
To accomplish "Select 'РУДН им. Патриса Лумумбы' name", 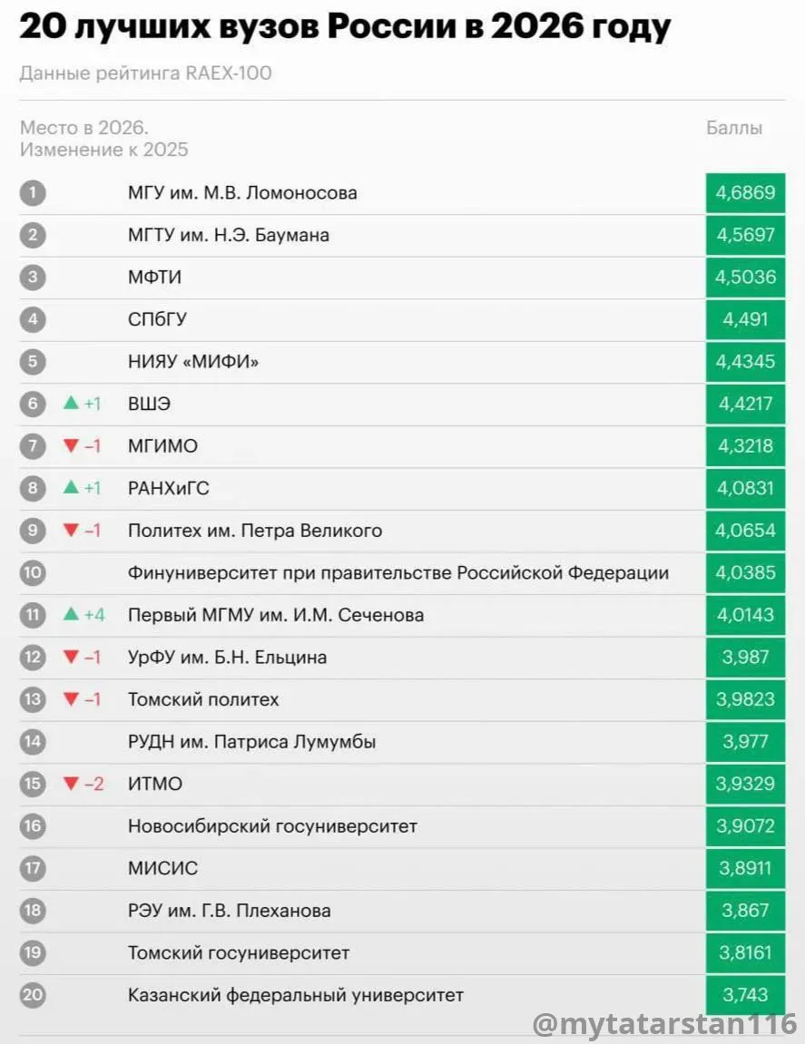I will [x=252, y=741].
